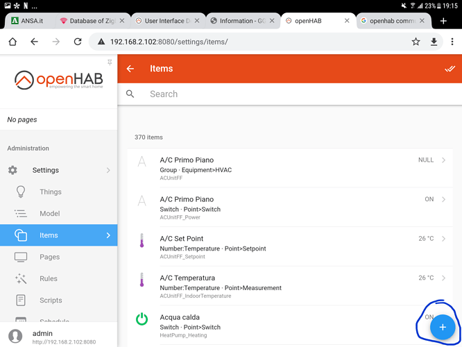Switch to the User Interface tab
The height and width of the screenshot is (347, 462).
pos(167,21)
